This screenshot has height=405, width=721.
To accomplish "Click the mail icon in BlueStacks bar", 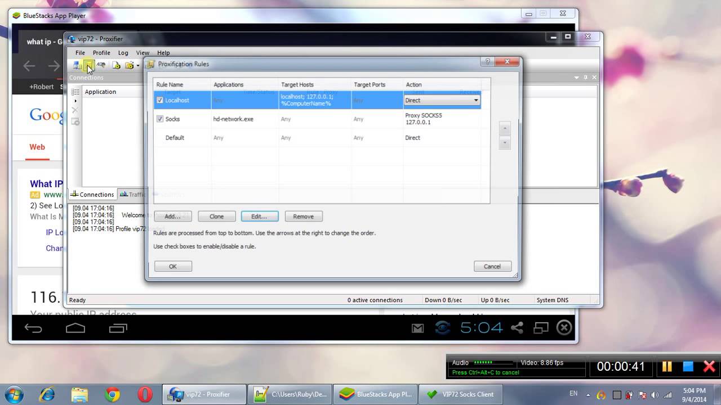I will click(x=417, y=328).
